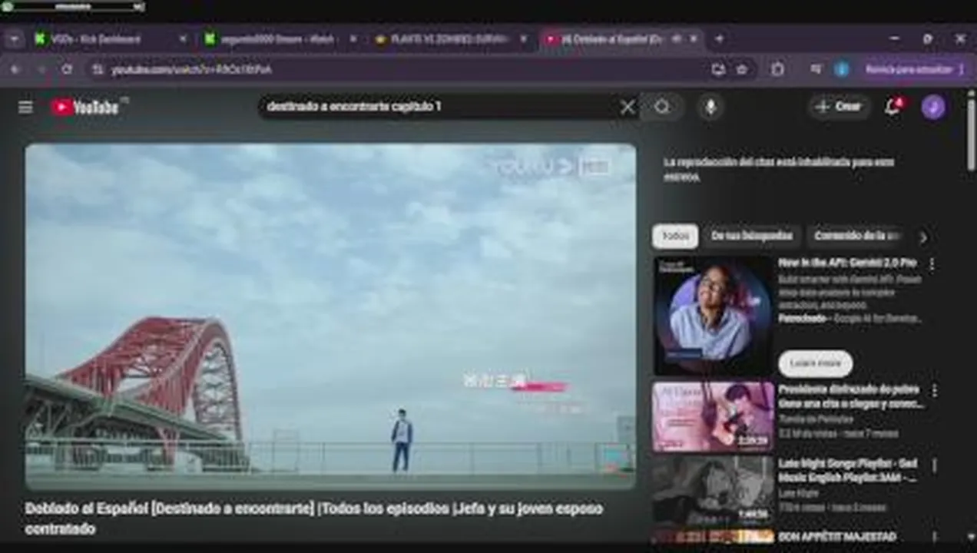Open the YouTube hamburger guide menu
977x553 pixels.
[x=25, y=107]
